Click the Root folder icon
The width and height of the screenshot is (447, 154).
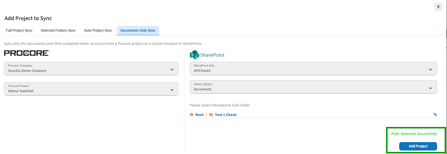pos(192,115)
